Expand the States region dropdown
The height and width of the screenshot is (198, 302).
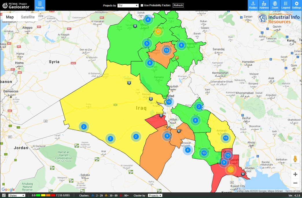click(x=17, y=196)
